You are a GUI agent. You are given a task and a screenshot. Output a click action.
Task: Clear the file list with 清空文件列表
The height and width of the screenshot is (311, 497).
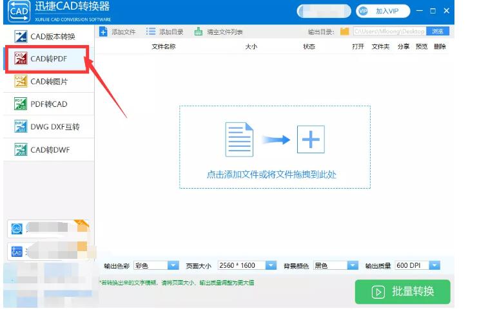tap(219, 32)
